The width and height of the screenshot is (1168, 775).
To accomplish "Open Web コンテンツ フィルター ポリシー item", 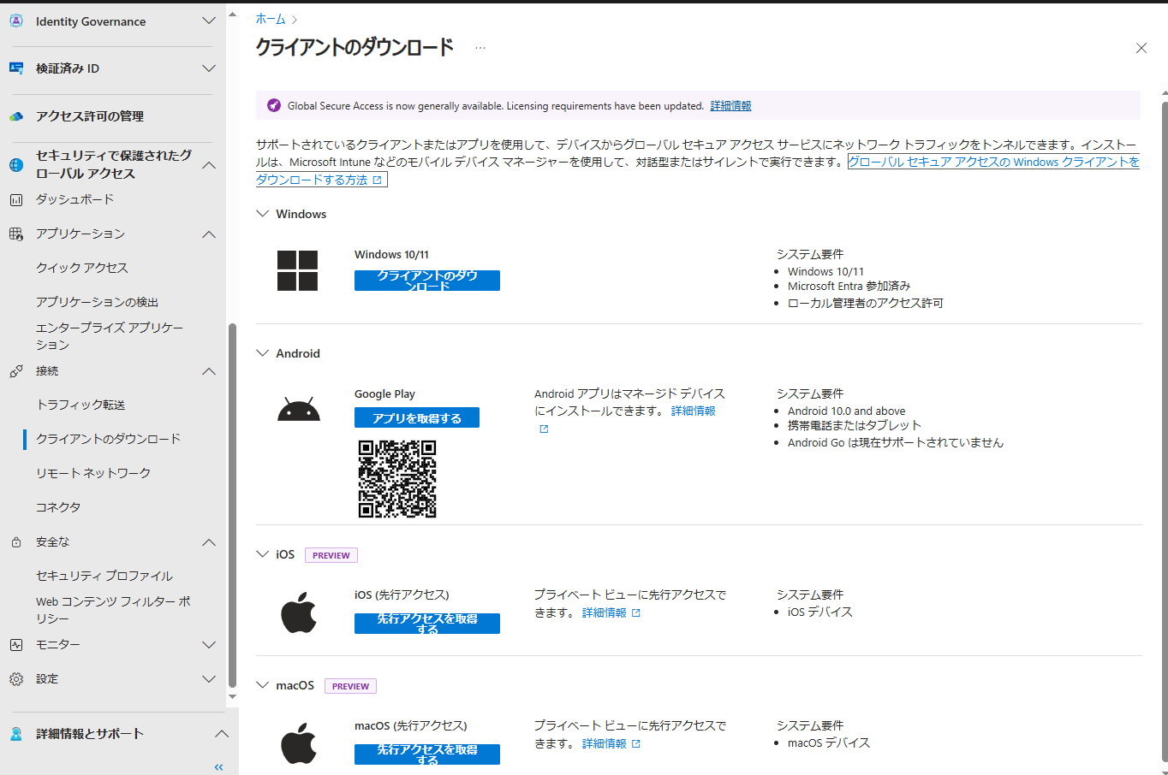I will [113, 610].
